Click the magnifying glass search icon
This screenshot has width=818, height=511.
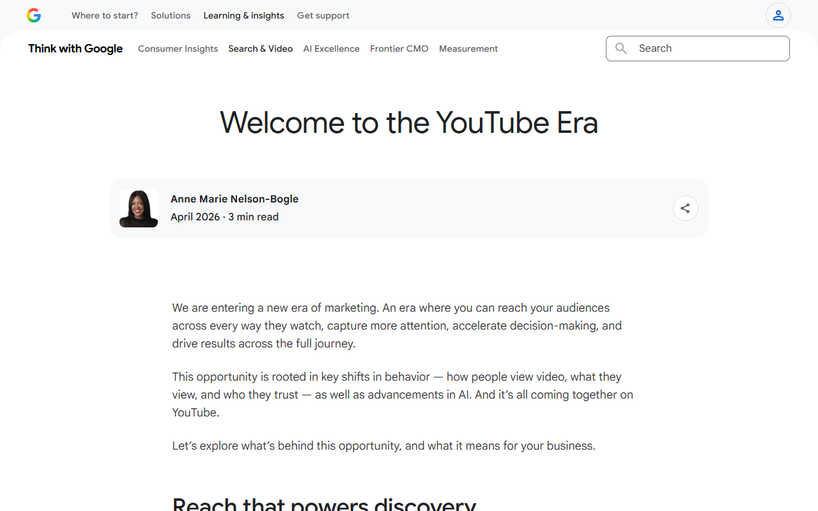(621, 49)
